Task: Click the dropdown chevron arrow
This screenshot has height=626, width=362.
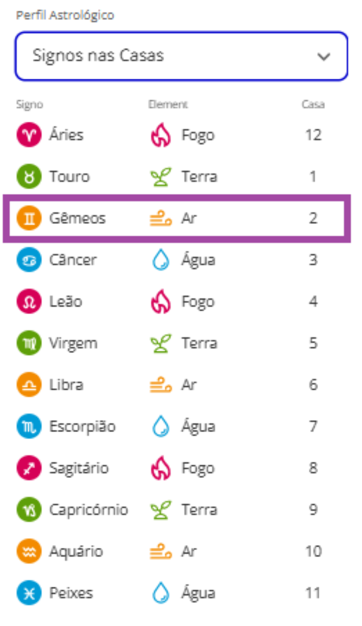Action: click(324, 57)
